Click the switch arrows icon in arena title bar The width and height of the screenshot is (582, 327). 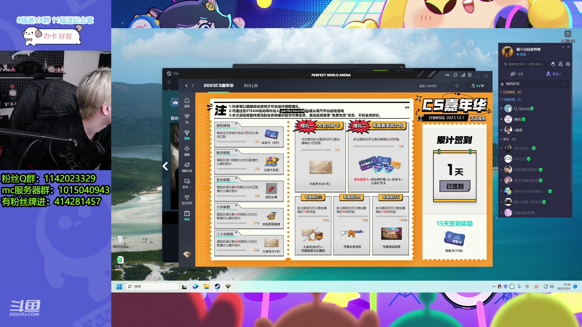click(447, 75)
